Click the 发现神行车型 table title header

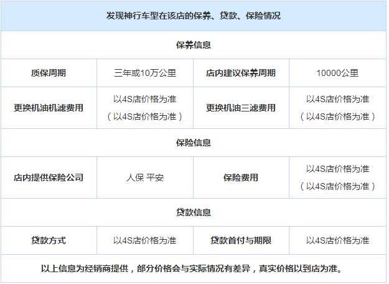[x=194, y=16]
